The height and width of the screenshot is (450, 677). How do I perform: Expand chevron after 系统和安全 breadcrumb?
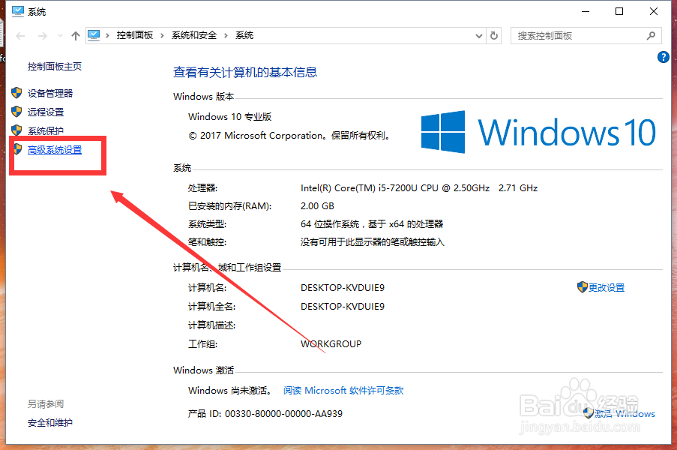coord(226,36)
